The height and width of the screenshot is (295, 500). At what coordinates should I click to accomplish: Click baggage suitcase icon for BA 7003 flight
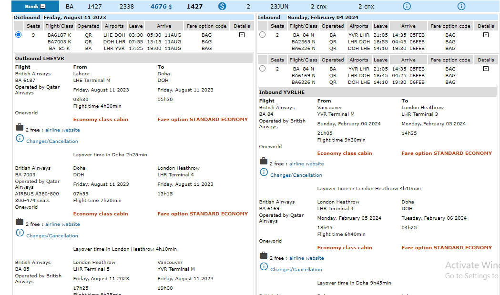coord(20,222)
